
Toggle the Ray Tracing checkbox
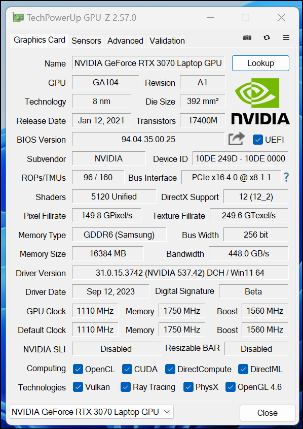coord(126,387)
